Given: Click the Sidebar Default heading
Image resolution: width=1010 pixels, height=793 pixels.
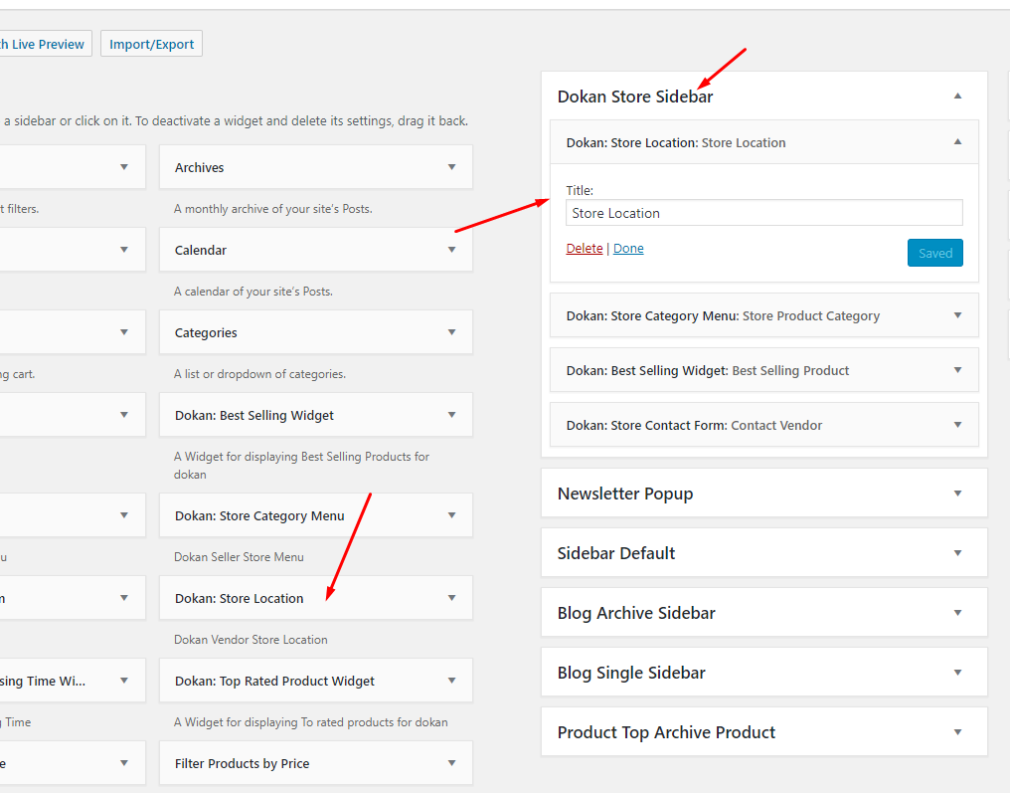Looking at the screenshot, I should (x=616, y=553).
